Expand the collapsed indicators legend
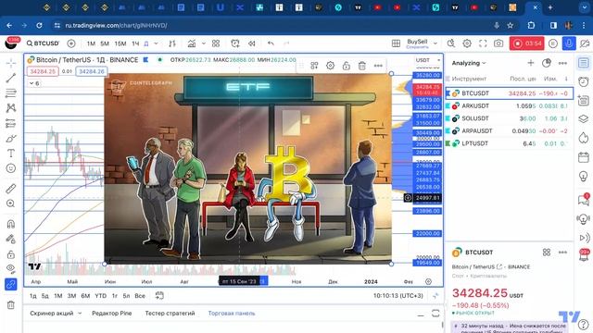This screenshot has width=593, height=333. click(34, 83)
